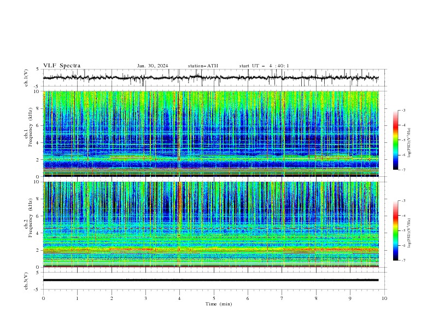Click the "-7" tick on ch.2 colorbar
This screenshot has height=335, width=433.
click(403, 260)
